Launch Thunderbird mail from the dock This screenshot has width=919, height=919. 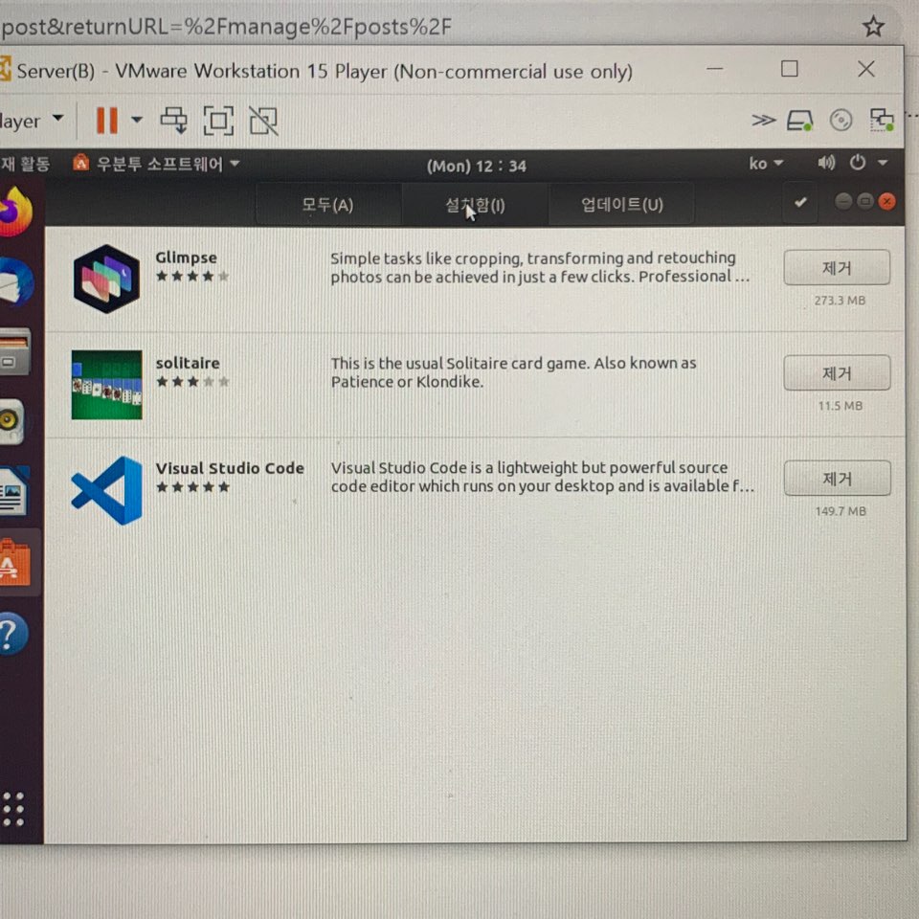tap(16, 283)
